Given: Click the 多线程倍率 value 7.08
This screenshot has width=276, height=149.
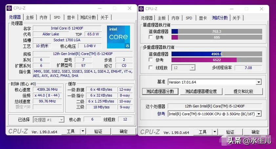Looking at the screenshot, I should pos(248,68).
